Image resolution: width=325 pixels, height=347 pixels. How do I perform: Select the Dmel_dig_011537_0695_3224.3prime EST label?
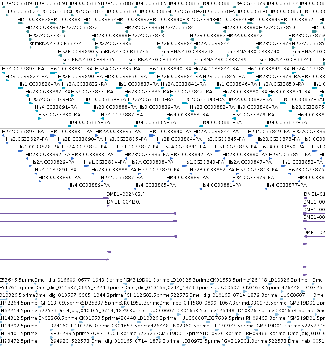point(79,288)
